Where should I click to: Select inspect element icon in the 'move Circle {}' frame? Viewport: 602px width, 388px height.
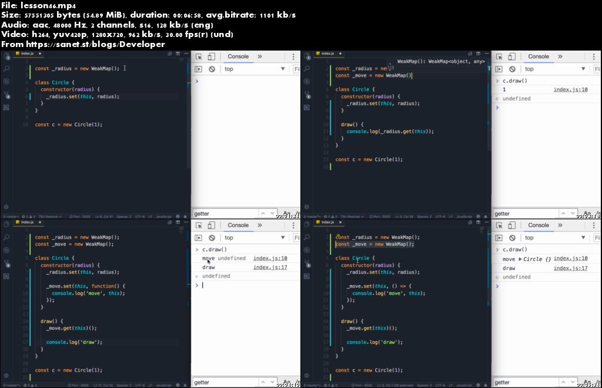[499, 225]
